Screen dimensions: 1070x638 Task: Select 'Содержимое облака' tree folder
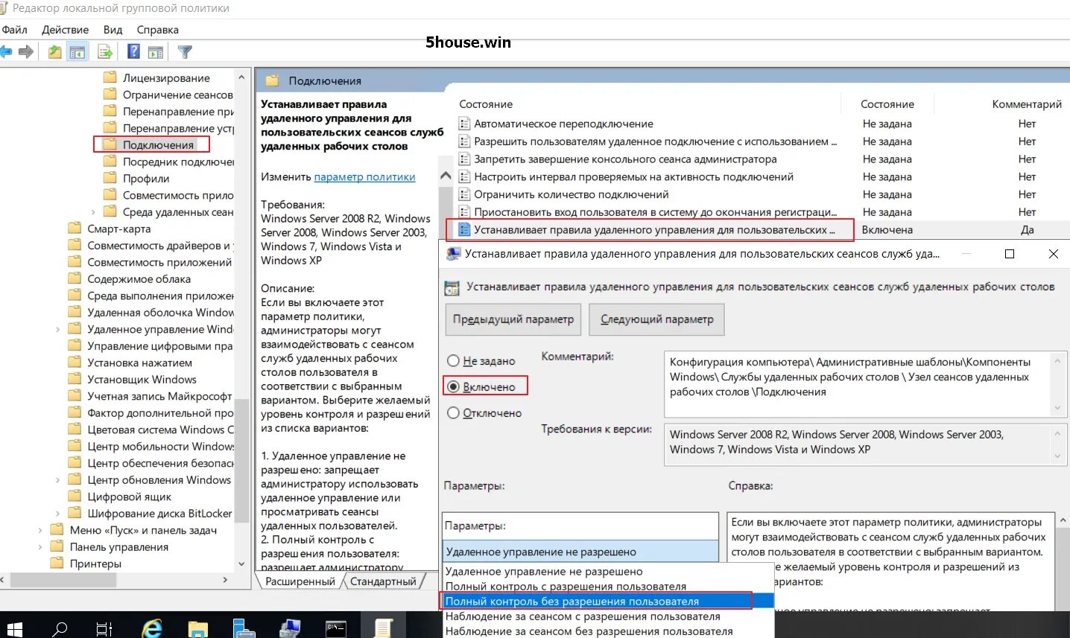[x=139, y=279]
